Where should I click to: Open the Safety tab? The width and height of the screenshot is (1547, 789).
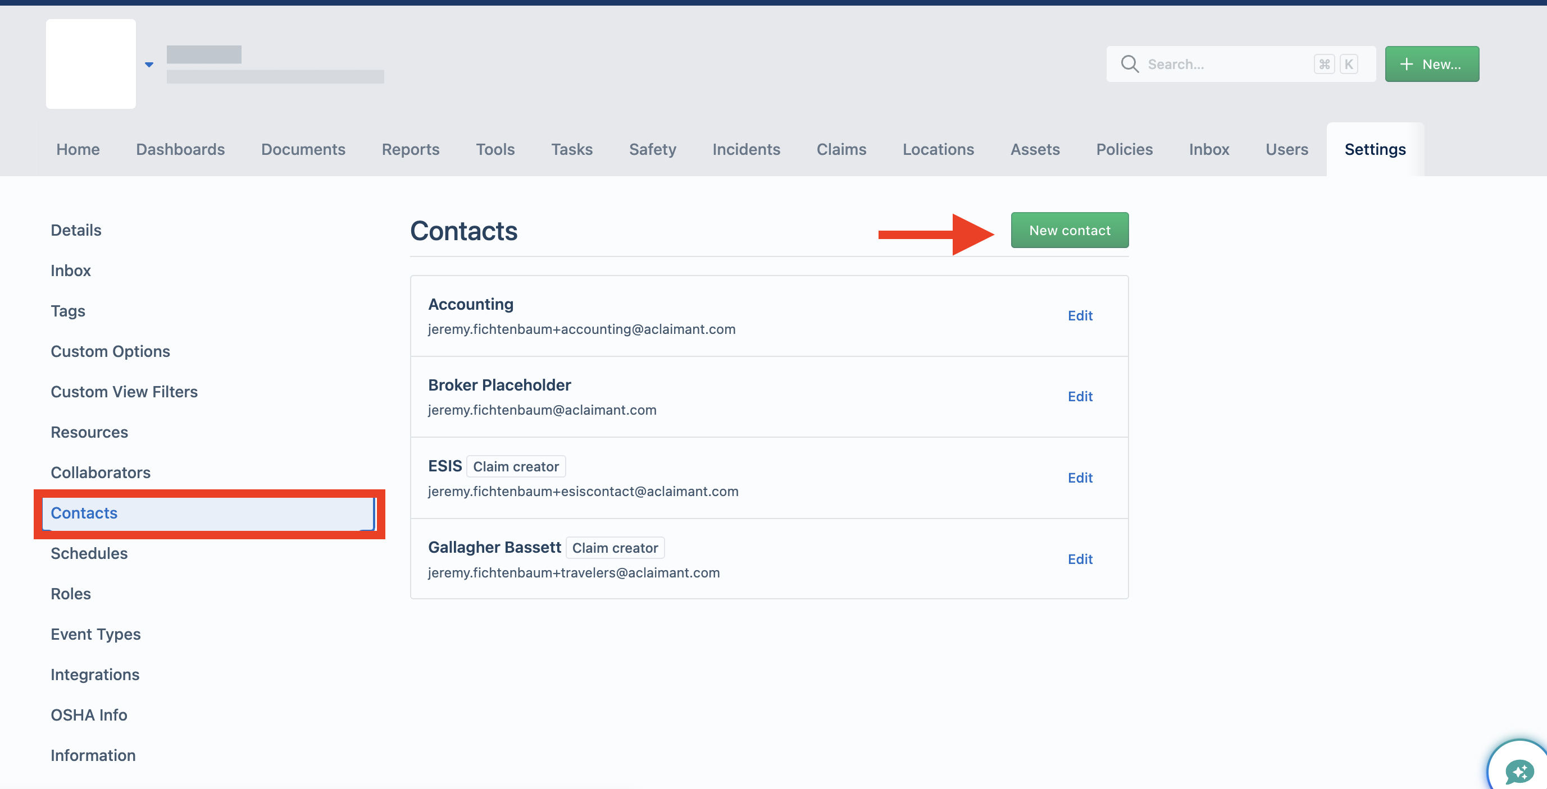point(653,149)
